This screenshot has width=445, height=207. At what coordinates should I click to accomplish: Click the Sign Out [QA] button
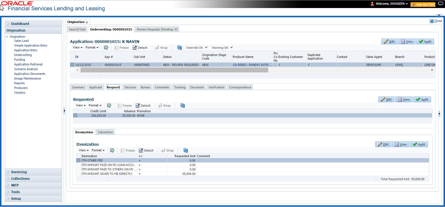pos(423,4)
